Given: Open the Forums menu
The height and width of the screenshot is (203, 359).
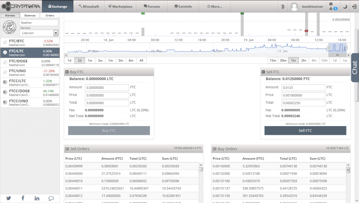Looking at the screenshot, I should [x=152, y=6].
